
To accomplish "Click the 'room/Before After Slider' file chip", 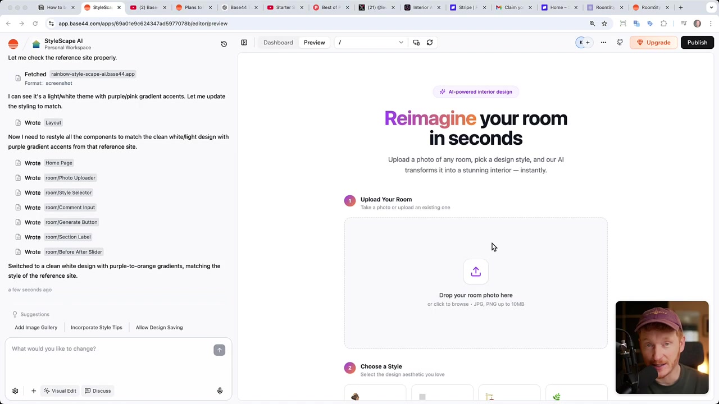I will click(x=74, y=252).
